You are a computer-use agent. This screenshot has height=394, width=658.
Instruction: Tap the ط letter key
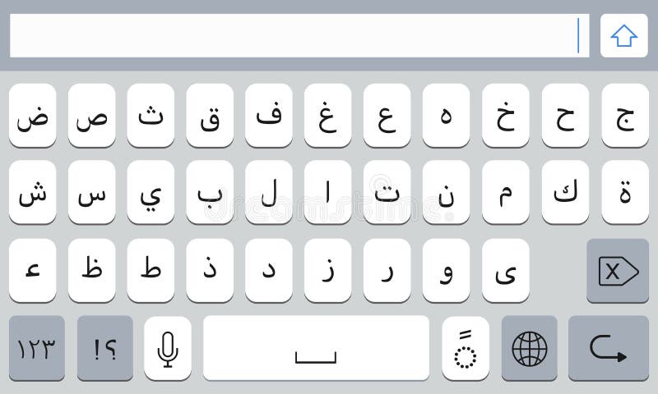(x=151, y=271)
